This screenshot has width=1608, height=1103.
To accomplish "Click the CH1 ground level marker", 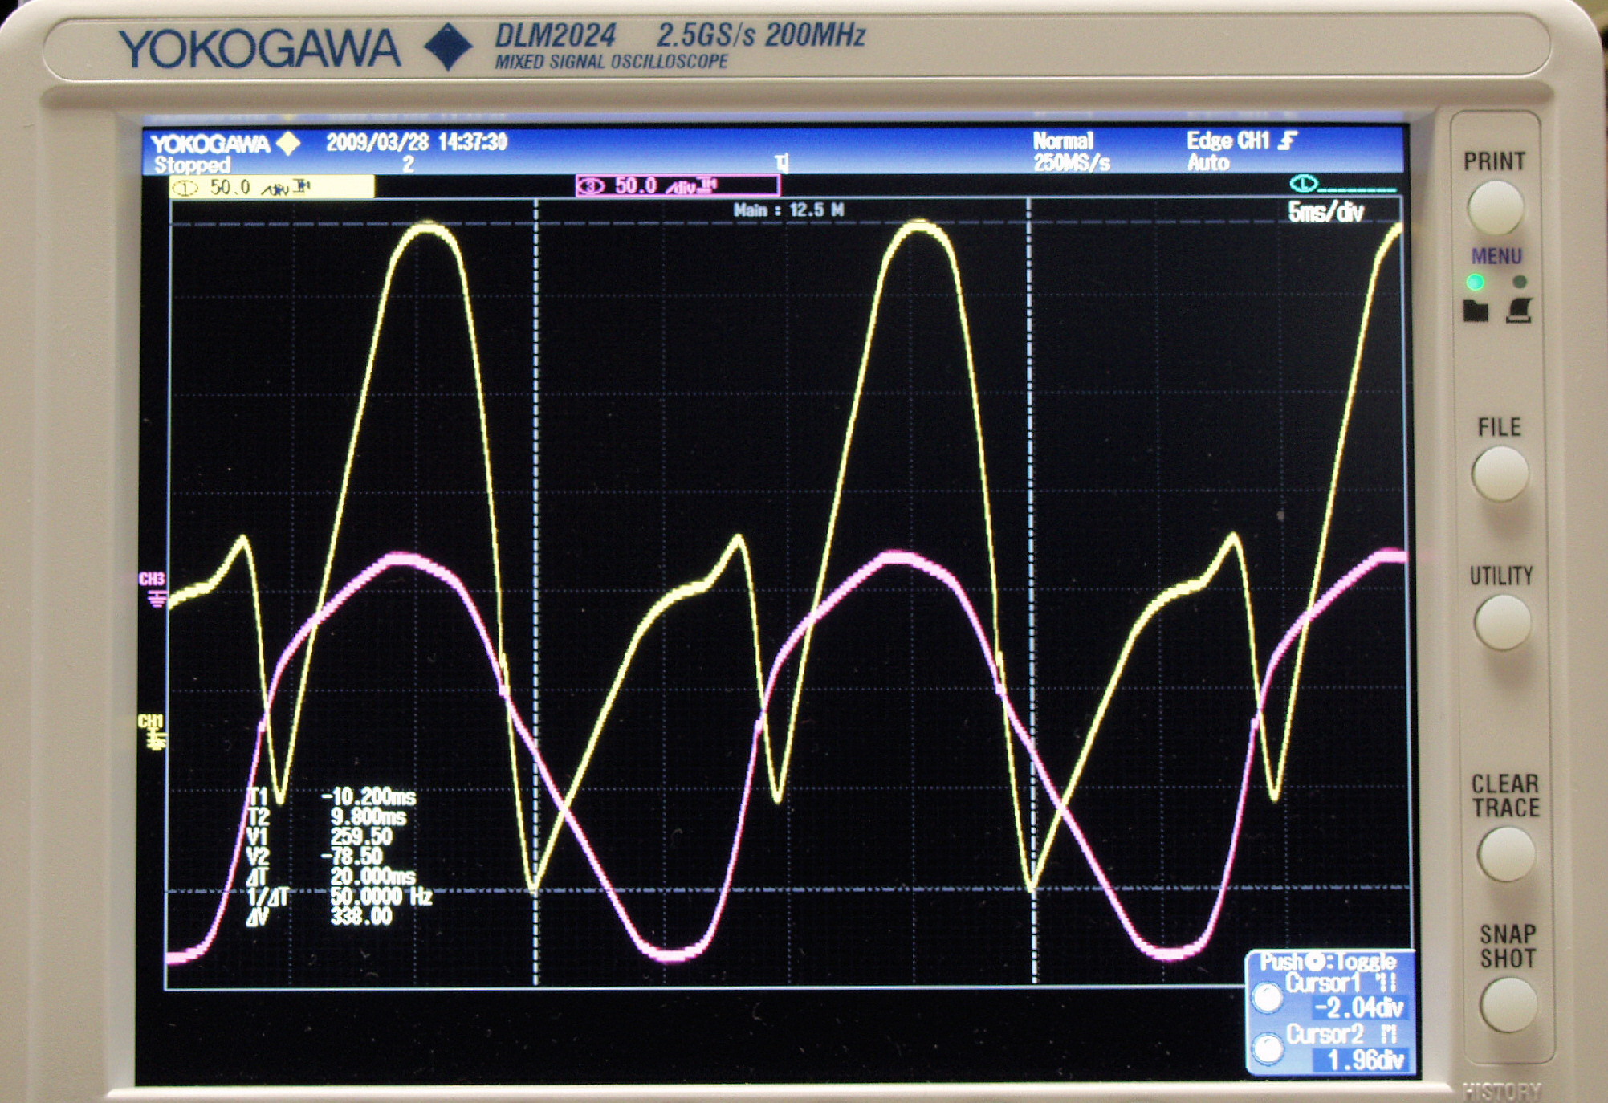I will pos(153,732).
